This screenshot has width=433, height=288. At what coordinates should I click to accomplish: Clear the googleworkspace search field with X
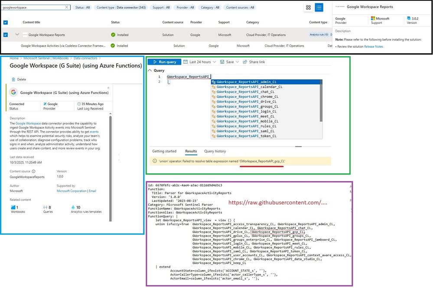tap(67, 7)
